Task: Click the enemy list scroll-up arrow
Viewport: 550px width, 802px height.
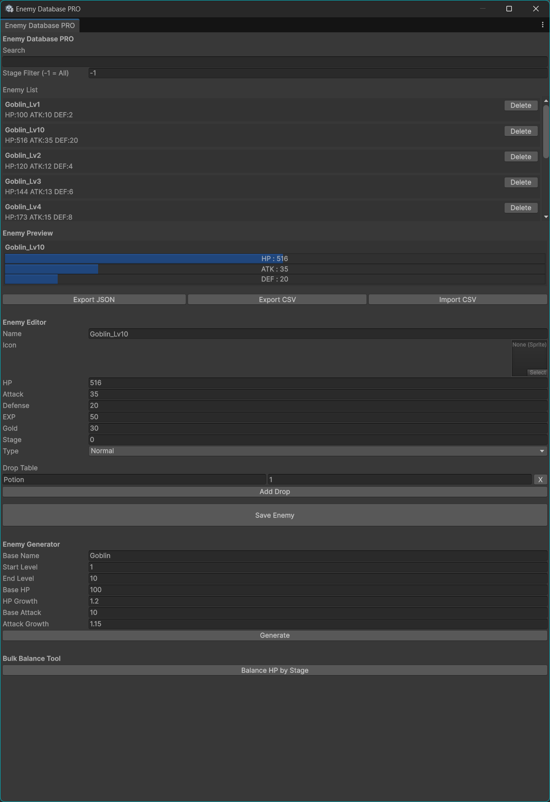Action: [546, 101]
